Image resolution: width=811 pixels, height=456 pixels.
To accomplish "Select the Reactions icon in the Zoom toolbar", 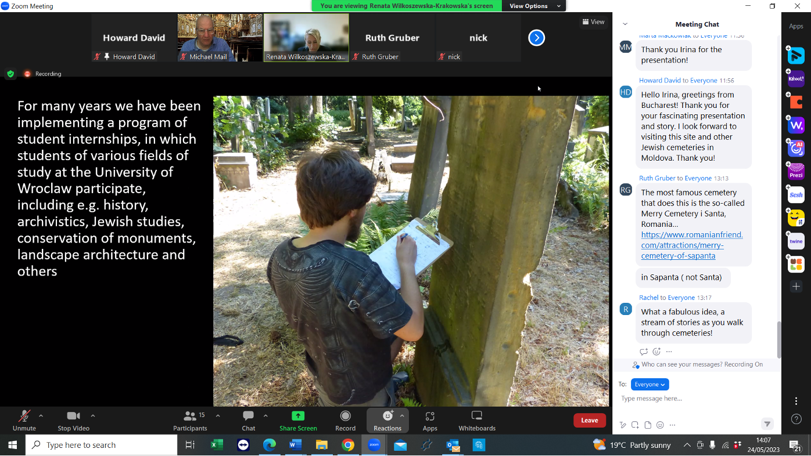I will [x=387, y=415].
